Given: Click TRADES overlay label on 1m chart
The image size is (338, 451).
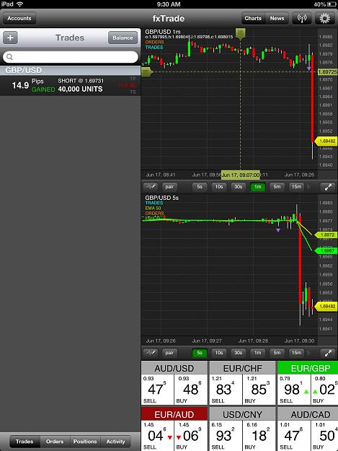Looking at the screenshot, I should 154,47.
